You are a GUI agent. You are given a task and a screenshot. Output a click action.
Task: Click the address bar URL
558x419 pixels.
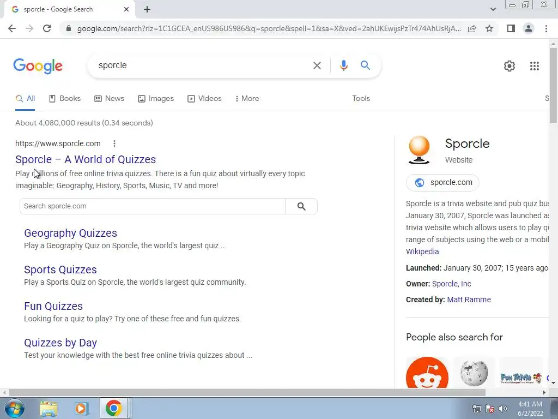pos(269,28)
